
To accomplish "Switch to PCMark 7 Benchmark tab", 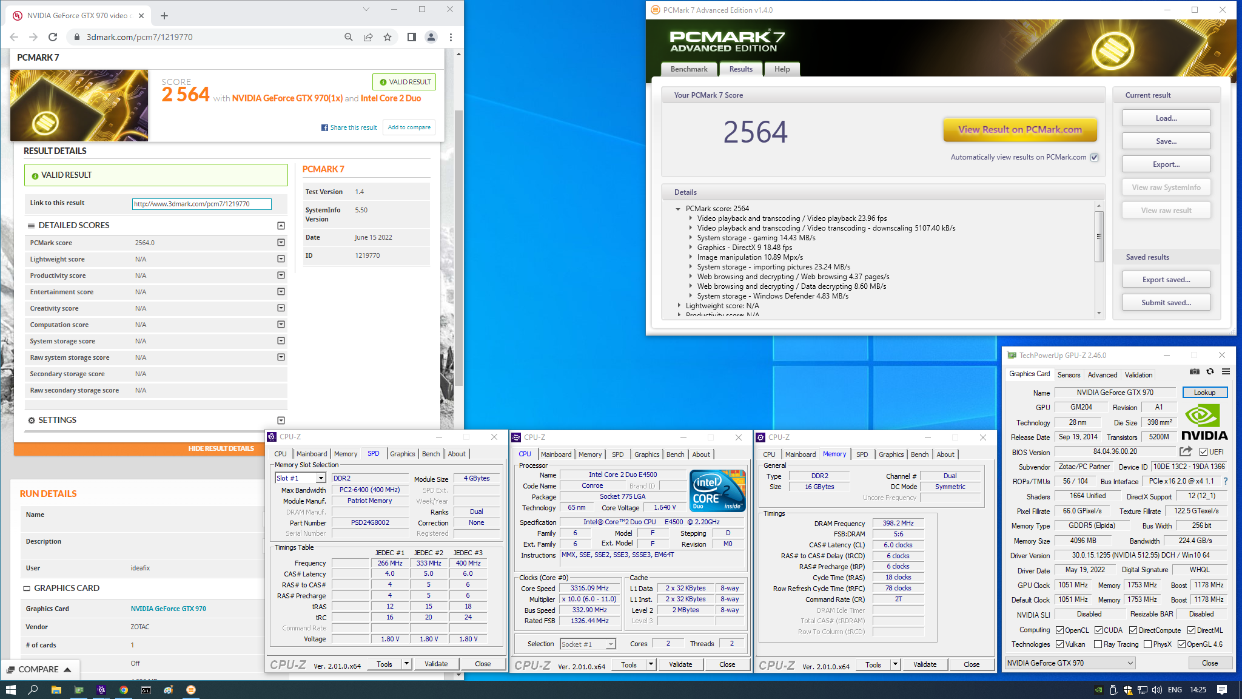I will [x=689, y=69].
